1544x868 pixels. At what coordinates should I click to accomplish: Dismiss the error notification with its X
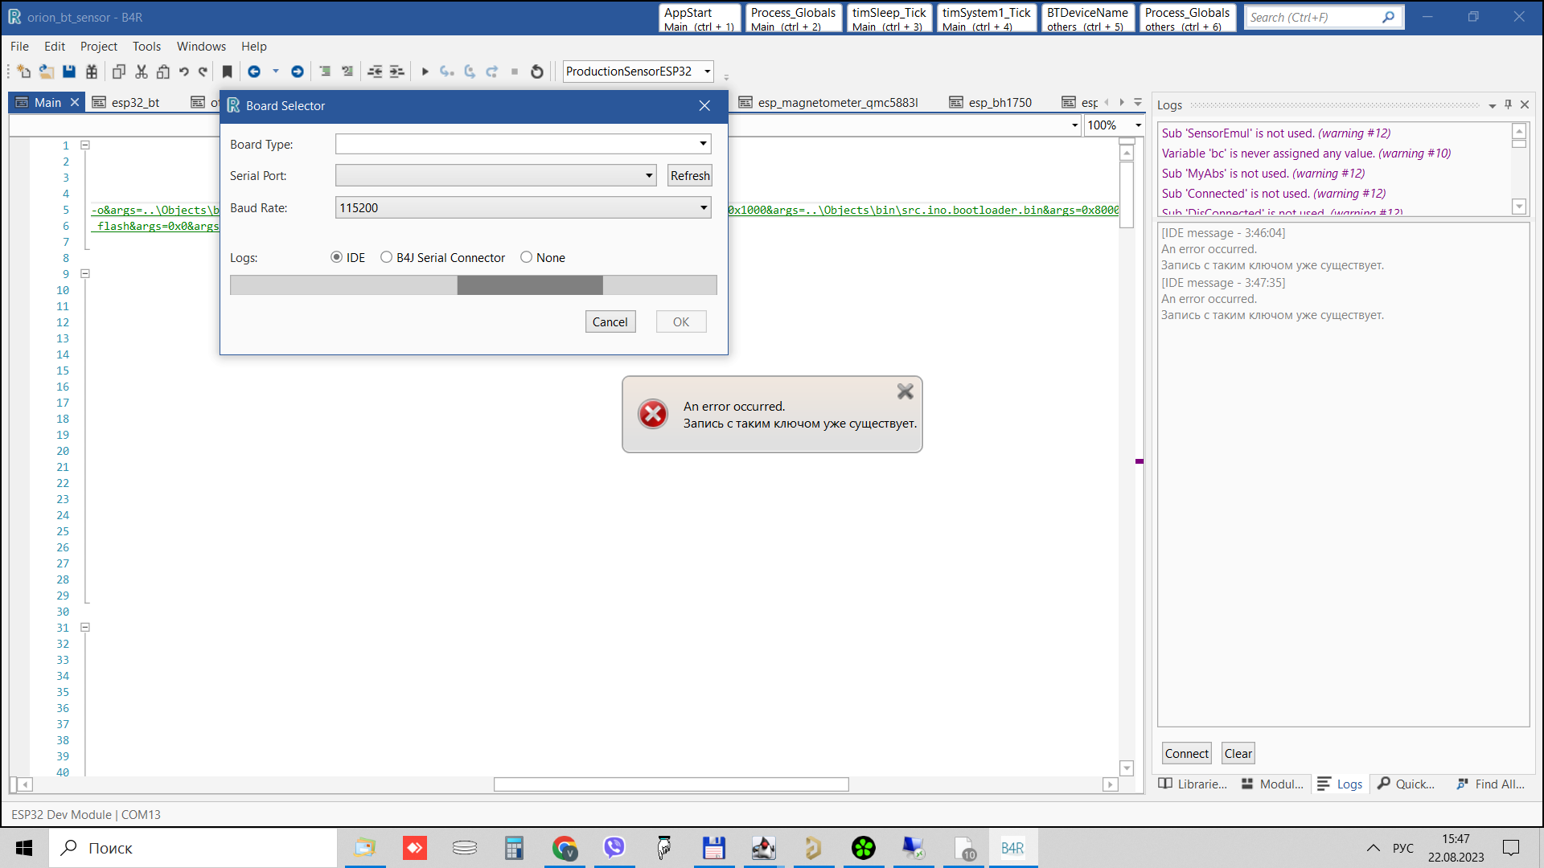(905, 391)
